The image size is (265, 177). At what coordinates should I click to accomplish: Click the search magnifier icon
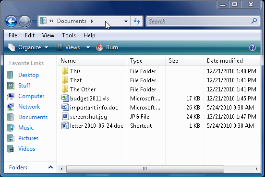(x=254, y=21)
